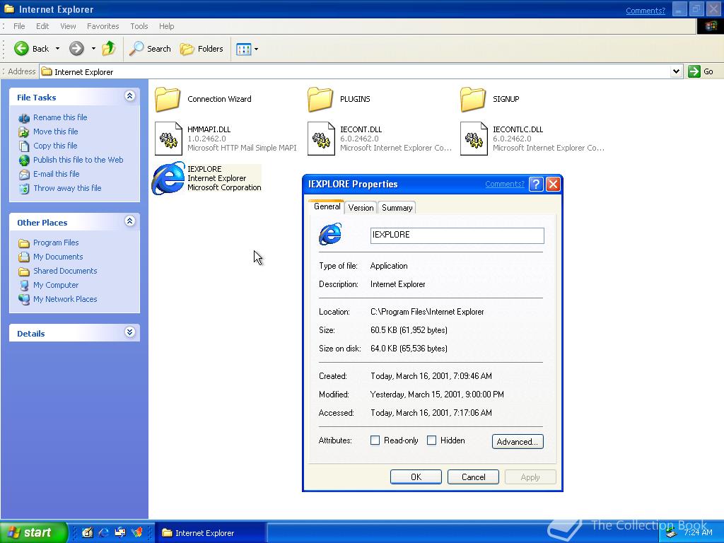
Task: Collapse the File Tasks panel
Action: coord(130,95)
